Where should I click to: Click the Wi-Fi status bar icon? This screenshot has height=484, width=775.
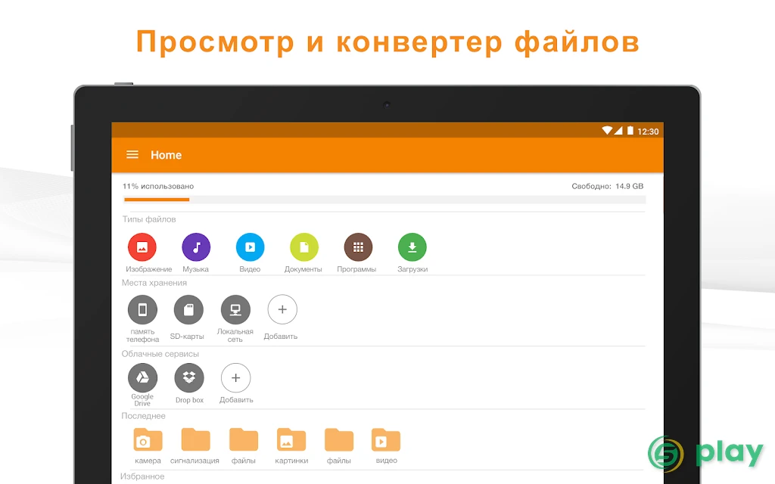607,131
